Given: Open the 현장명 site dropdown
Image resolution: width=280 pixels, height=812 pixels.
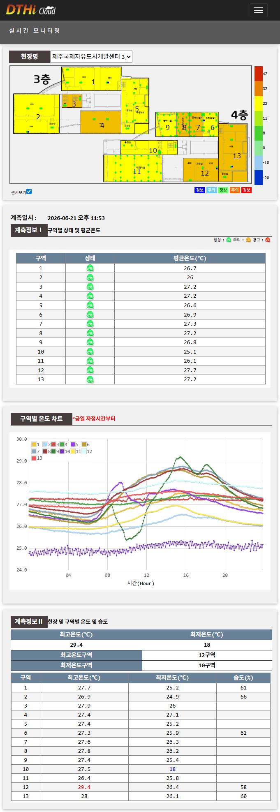Looking at the screenshot, I should (x=91, y=57).
